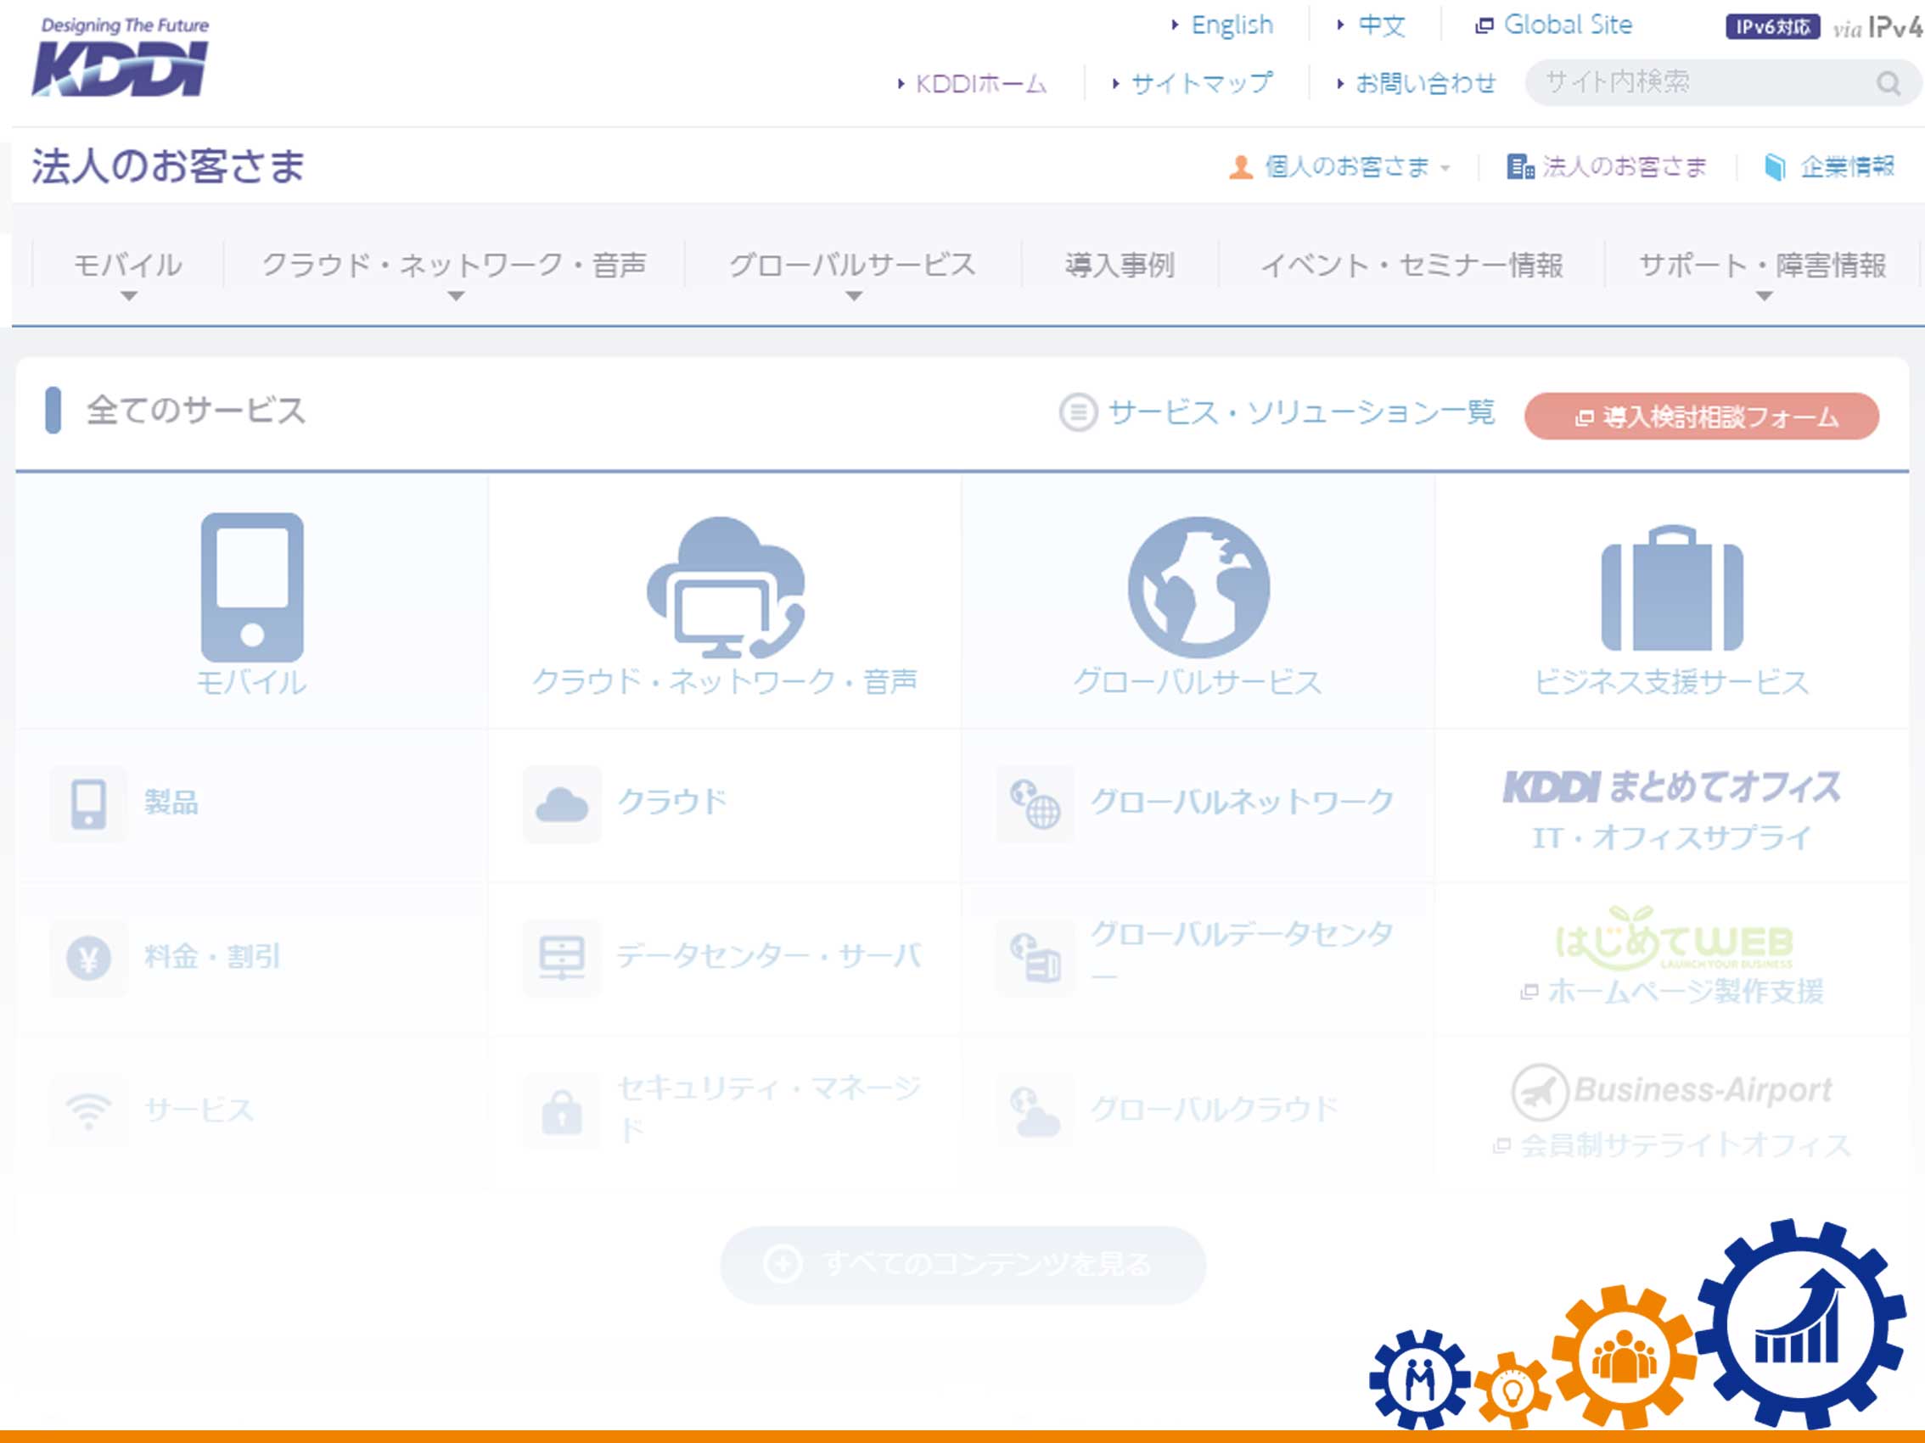The width and height of the screenshot is (1925, 1443).
Task: Click the Business-Airport logo
Action: tap(1672, 1091)
